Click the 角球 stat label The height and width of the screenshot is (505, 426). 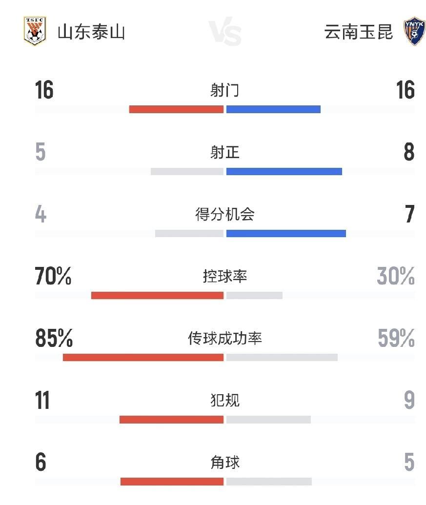(x=225, y=462)
